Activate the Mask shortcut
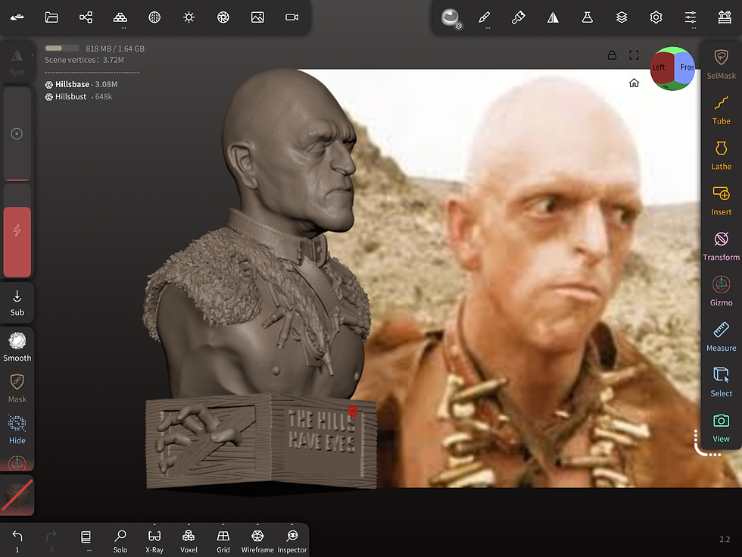The height and width of the screenshot is (557, 742). [x=17, y=388]
